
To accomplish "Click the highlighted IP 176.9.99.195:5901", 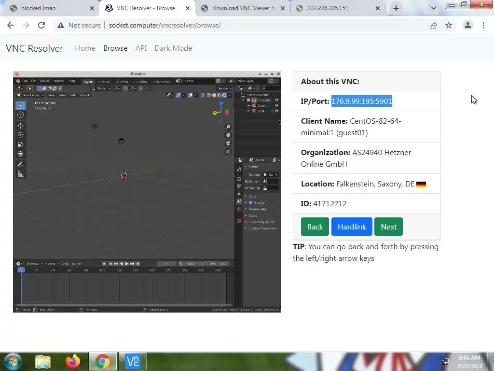I will pos(362,101).
